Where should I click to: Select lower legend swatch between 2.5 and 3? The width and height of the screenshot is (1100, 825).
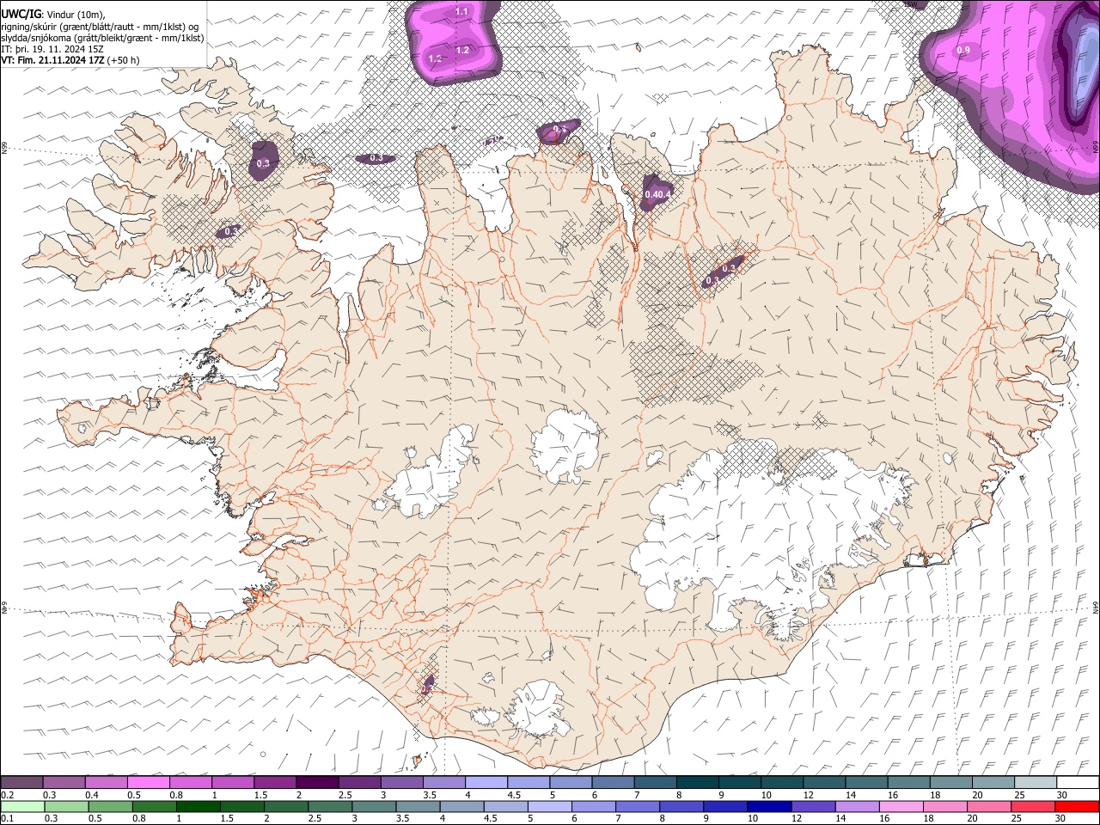[x=331, y=806]
